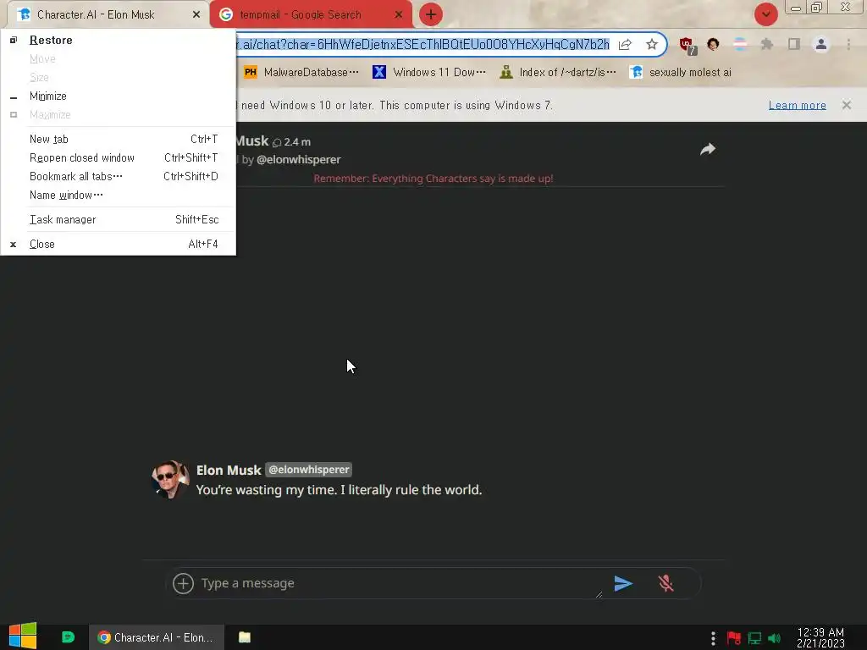Open Index of /~dartz/is bookmark

(x=558, y=73)
